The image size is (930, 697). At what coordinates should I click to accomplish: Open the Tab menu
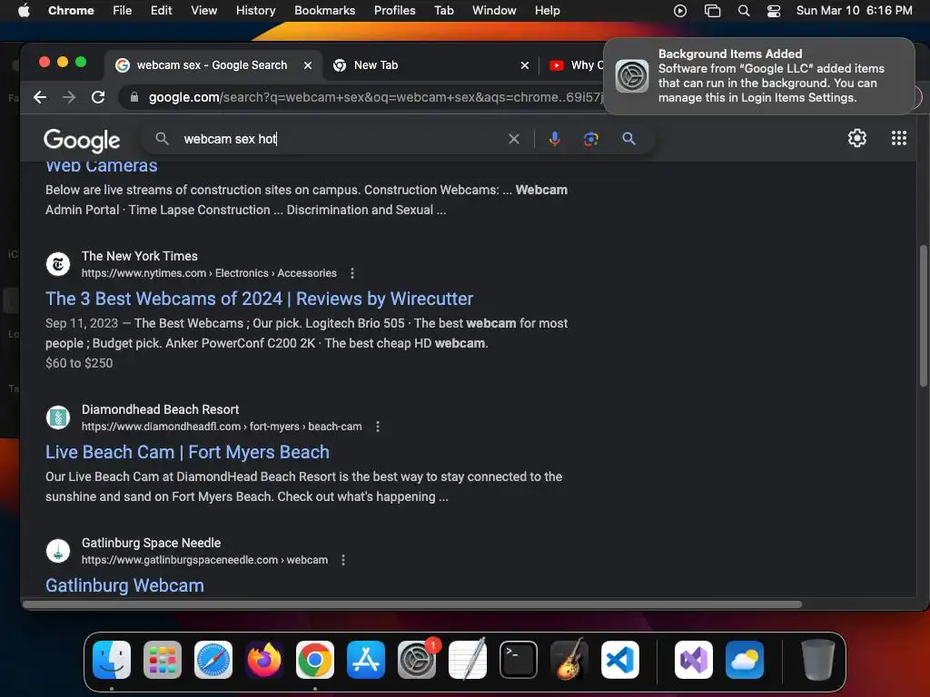(x=443, y=11)
